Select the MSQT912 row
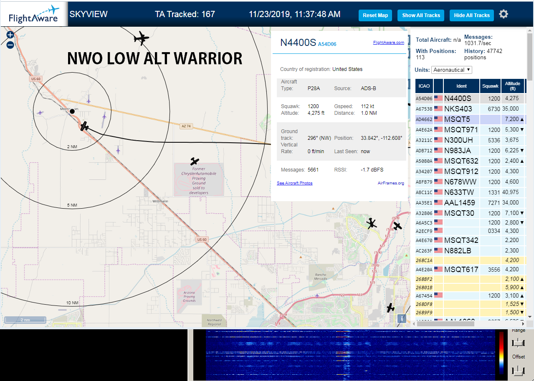Image resolution: width=534 pixels, height=381 pixels. coord(470,171)
